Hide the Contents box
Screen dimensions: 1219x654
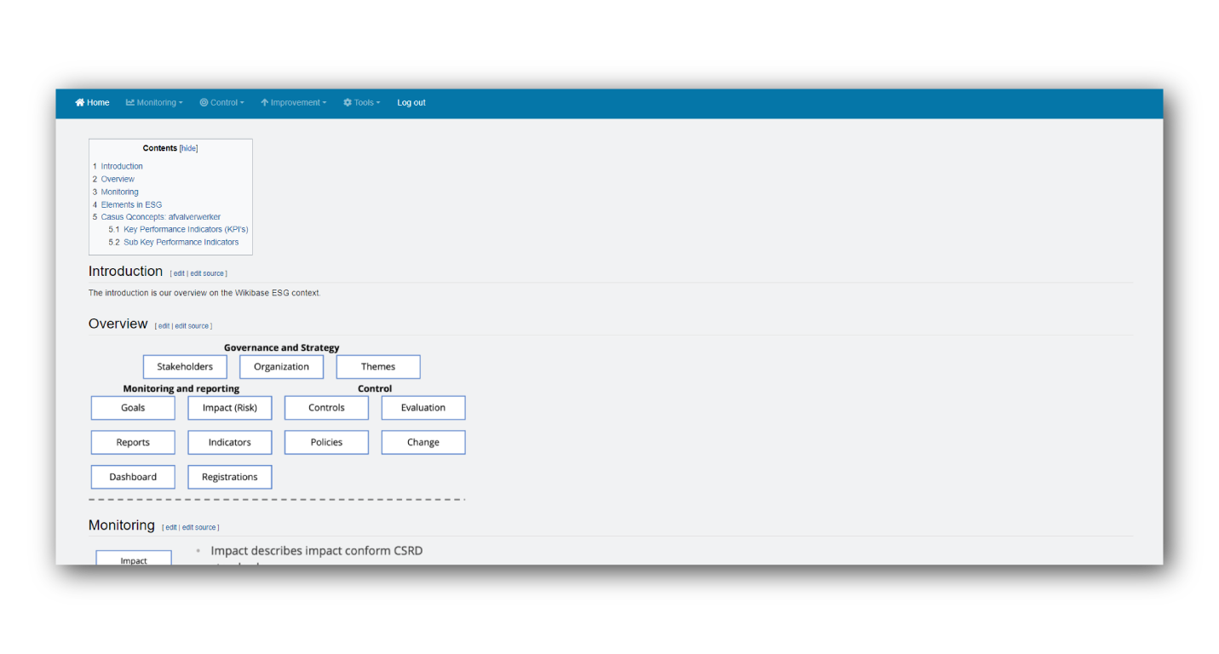[x=187, y=147]
